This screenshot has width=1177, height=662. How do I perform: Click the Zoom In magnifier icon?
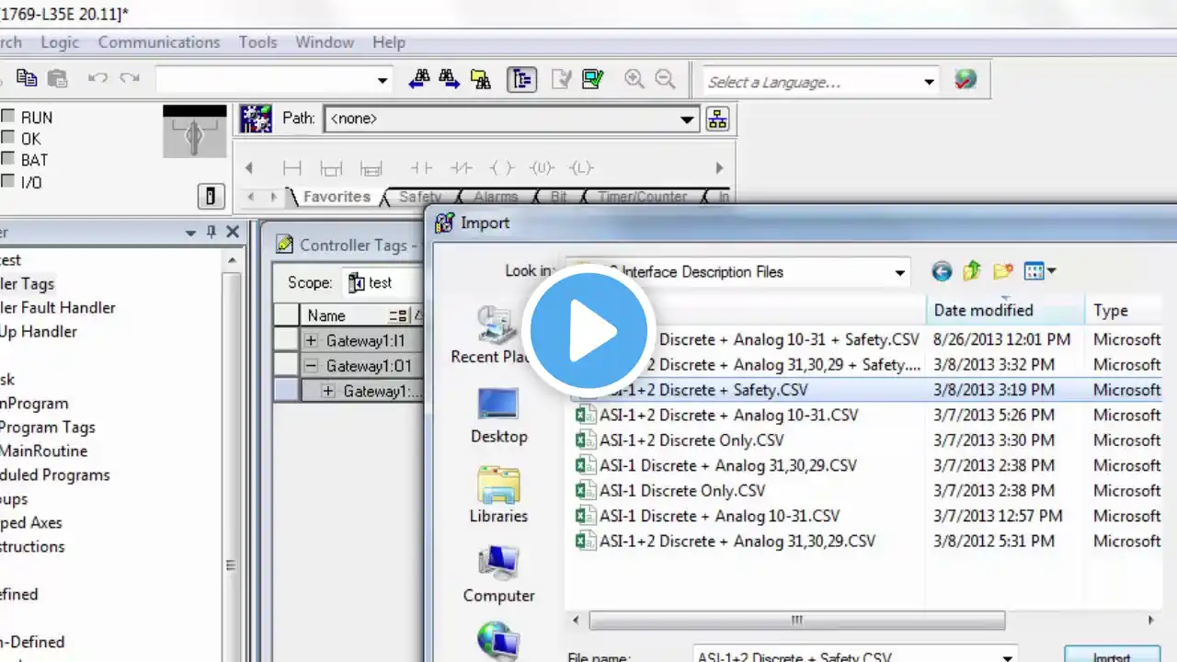pyautogui.click(x=634, y=79)
